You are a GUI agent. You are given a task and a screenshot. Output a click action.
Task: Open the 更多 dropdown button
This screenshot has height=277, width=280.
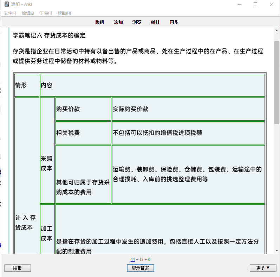pyautogui.click(x=263, y=268)
